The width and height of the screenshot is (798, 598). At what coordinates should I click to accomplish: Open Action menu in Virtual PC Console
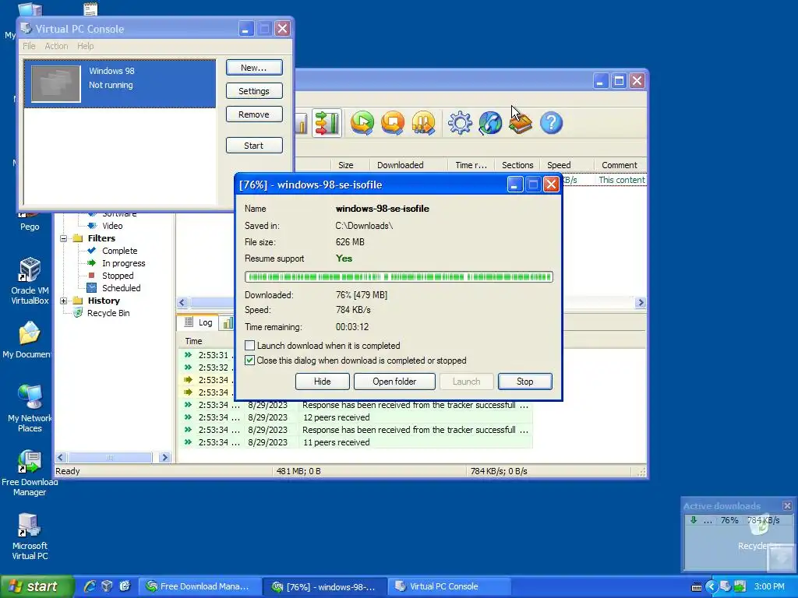click(56, 46)
